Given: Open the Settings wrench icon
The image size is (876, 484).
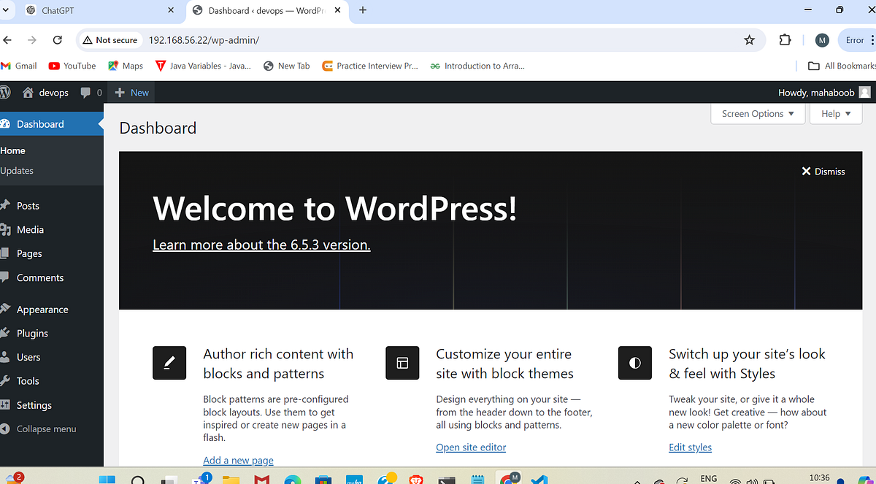Looking at the screenshot, I should point(7,404).
